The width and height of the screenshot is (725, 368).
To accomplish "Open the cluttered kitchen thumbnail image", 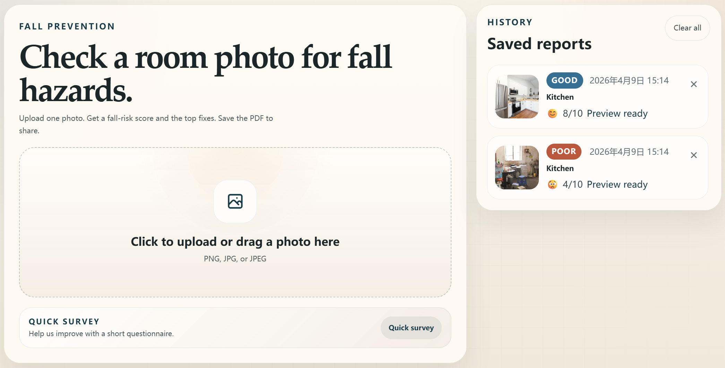I will pos(516,168).
